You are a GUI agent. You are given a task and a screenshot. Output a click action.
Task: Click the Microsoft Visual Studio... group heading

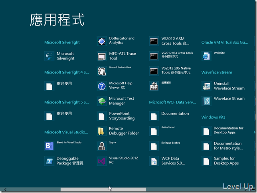(x=66, y=132)
